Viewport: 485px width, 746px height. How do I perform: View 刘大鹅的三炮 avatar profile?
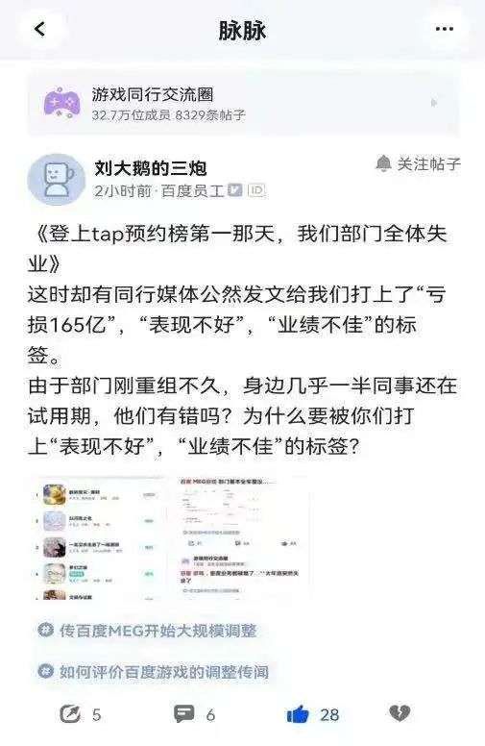coord(56,180)
